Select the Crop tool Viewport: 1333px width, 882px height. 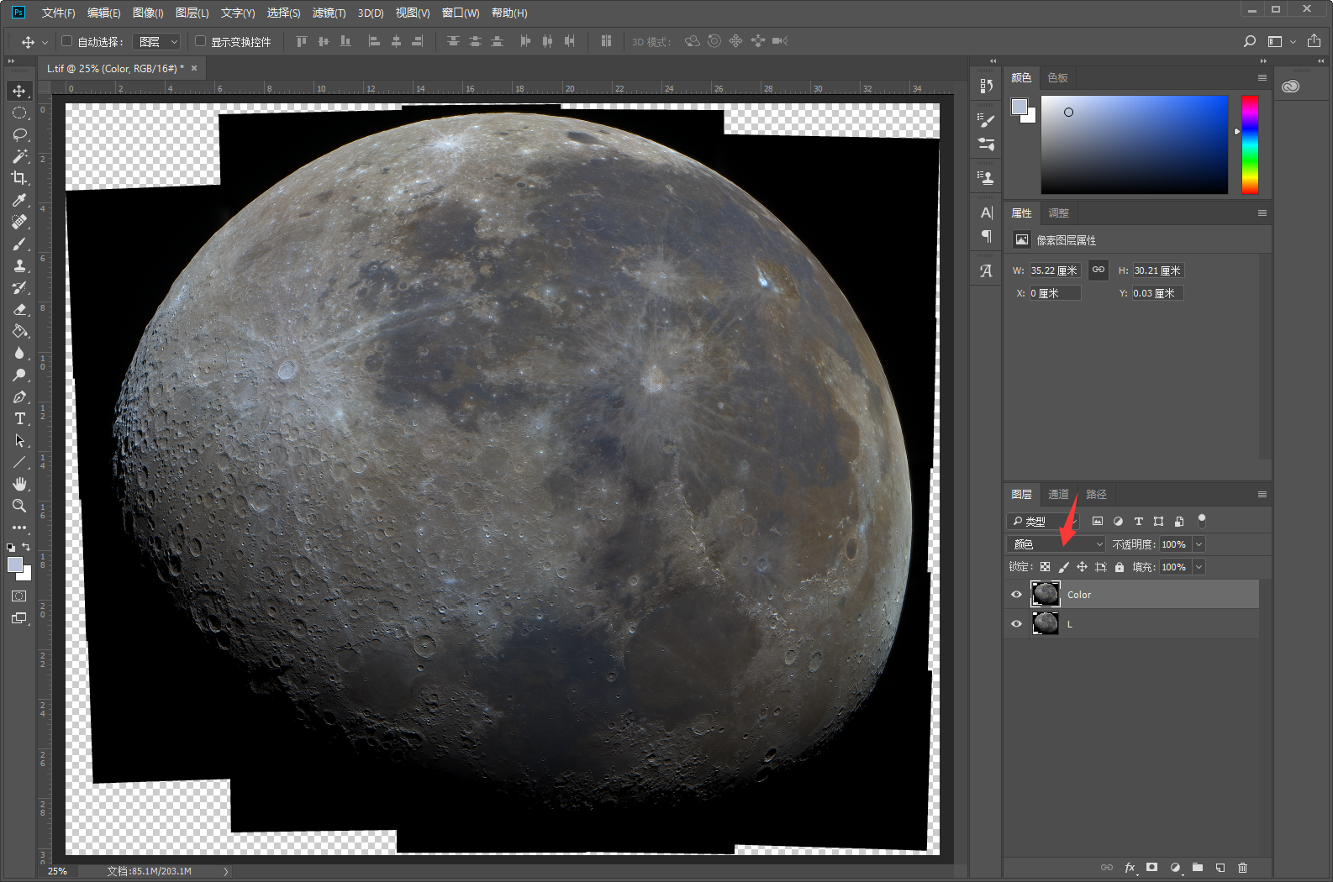click(x=19, y=178)
